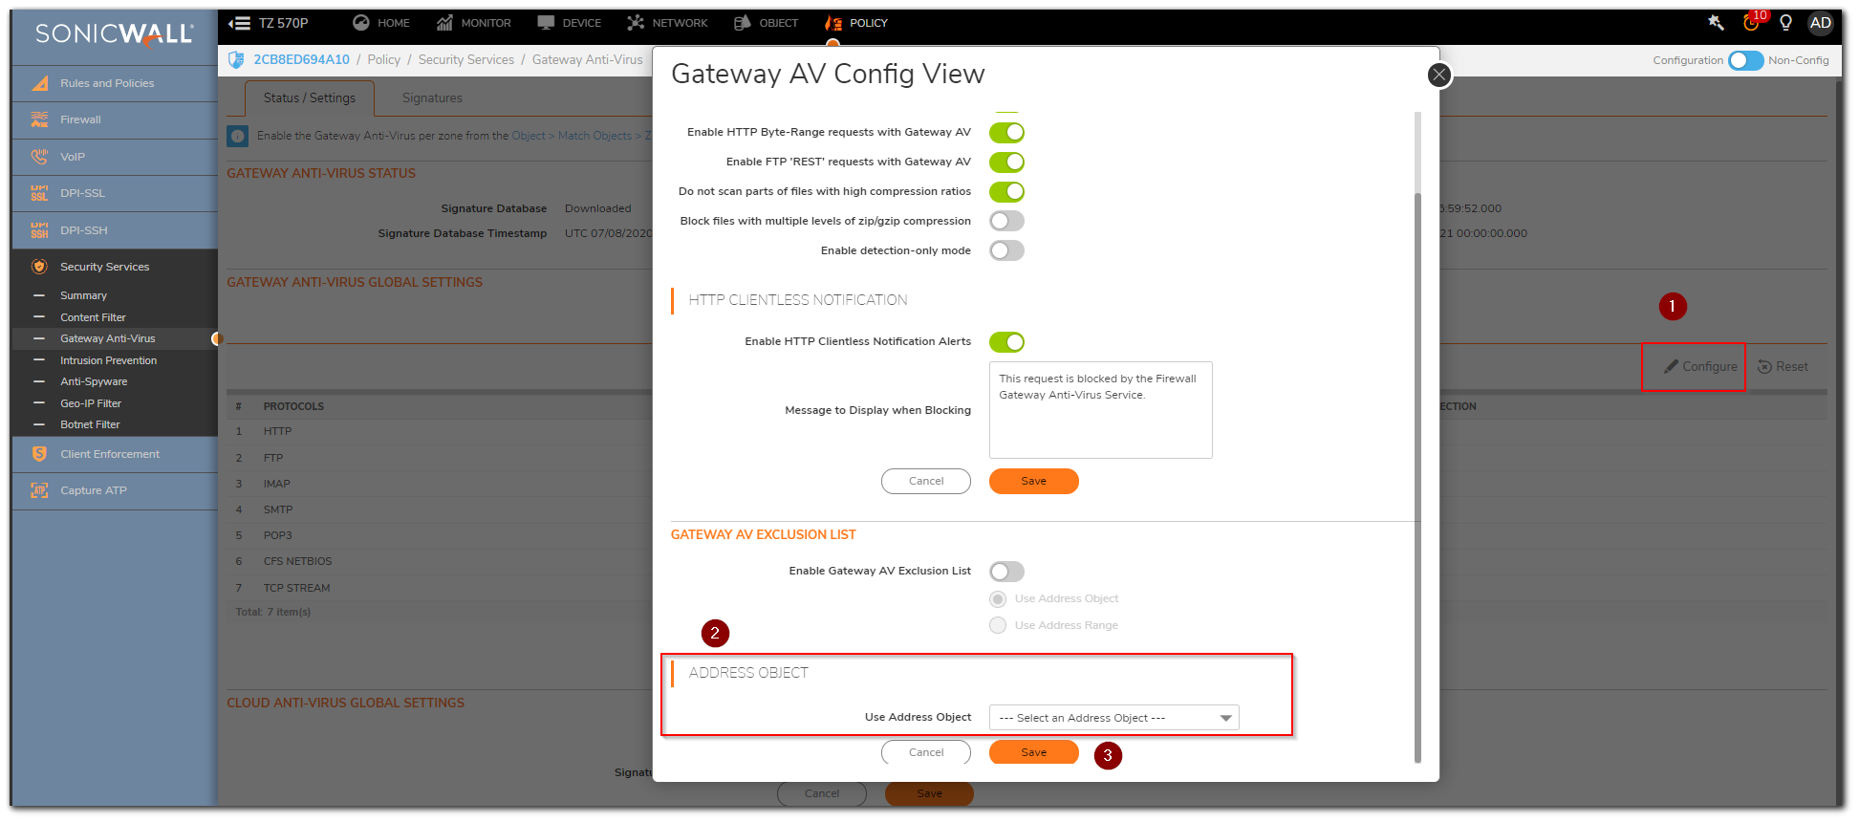Viewport: 1859px width, 823px height.
Task: Click the Firewall sidebar icon
Action: [39, 119]
